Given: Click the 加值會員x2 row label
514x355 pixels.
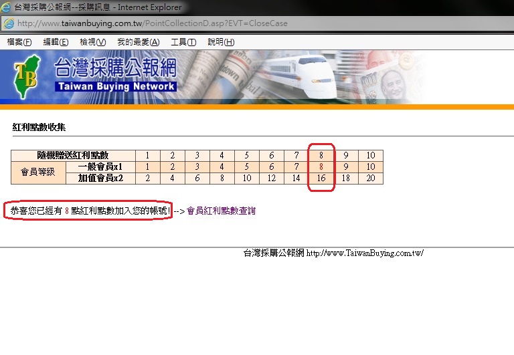Looking at the screenshot, I should pos(100,179).
